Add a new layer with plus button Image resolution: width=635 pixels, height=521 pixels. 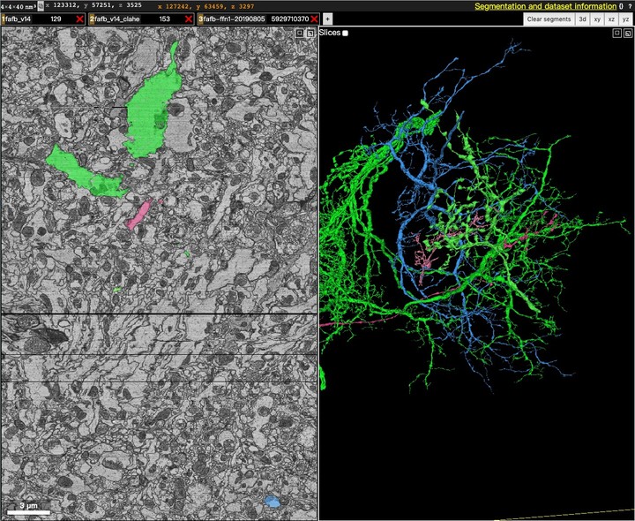point(327,19)
